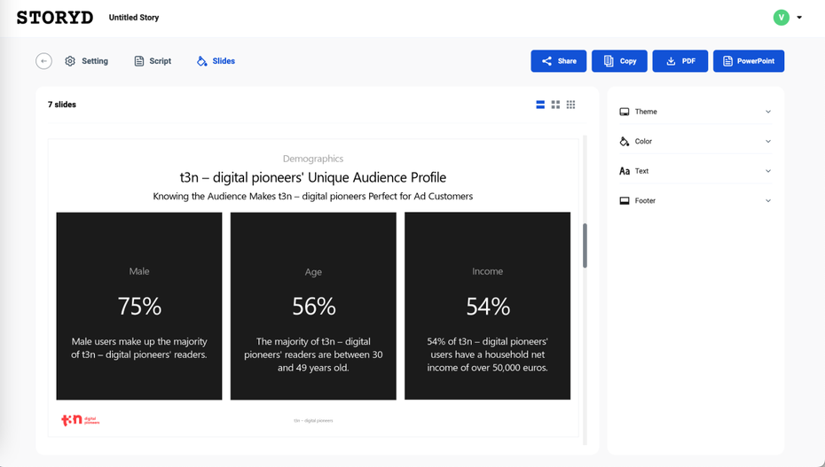The image size is (825, 467).
Task: Click the file icon in PowerPoint button
Action: point(727,61)
